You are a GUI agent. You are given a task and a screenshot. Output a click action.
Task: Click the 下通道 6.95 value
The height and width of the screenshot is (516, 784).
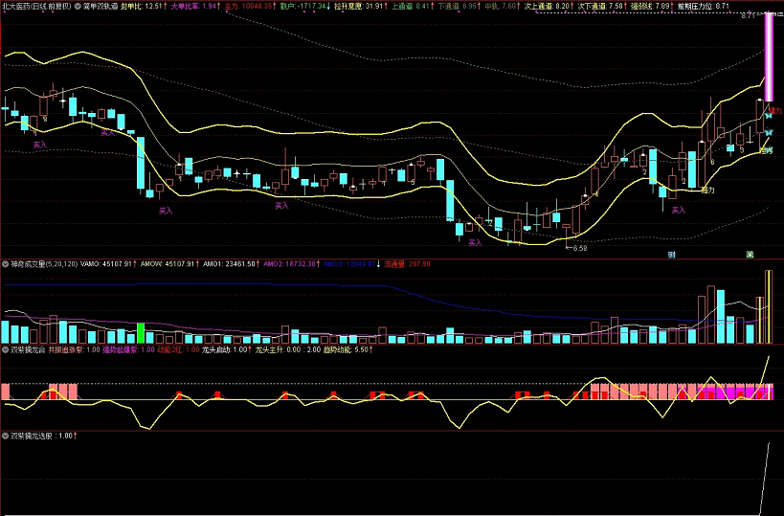459,7
